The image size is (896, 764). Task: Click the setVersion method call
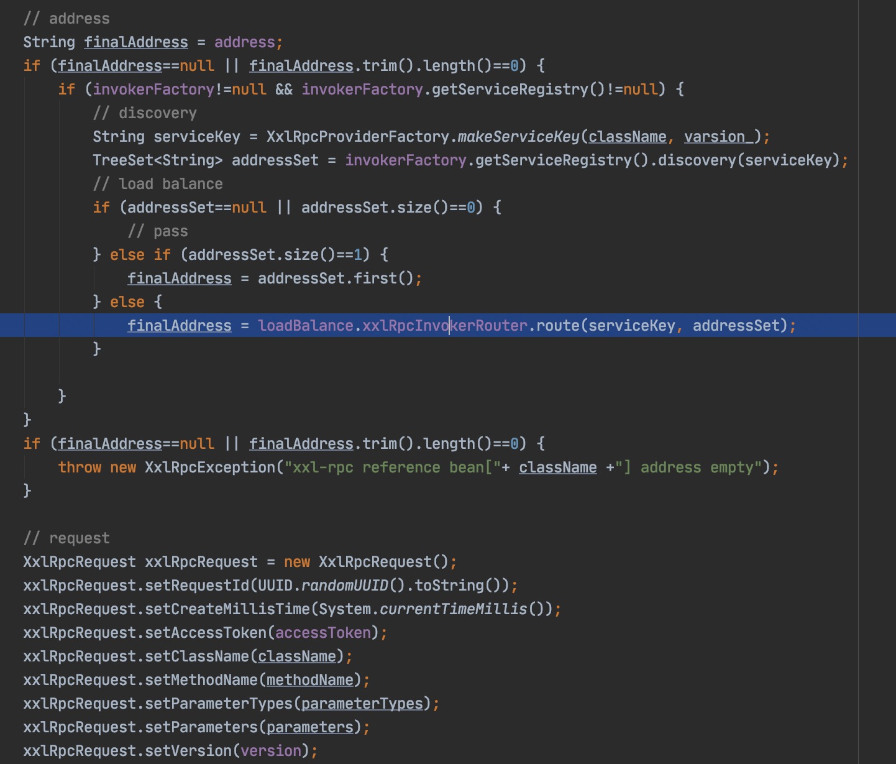(188, 751)
